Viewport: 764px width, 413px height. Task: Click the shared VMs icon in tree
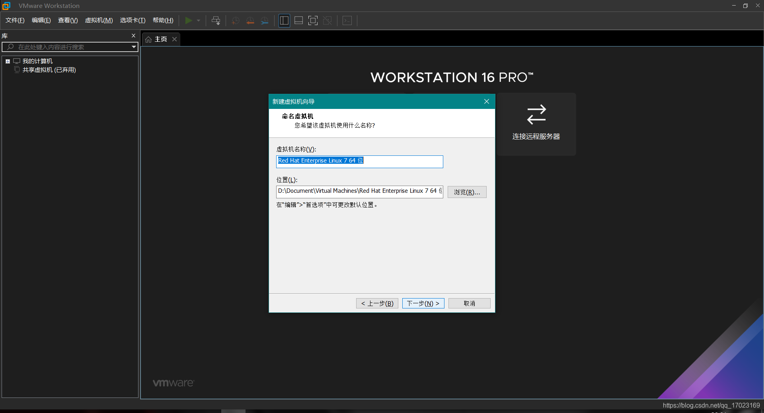[17, 70]
